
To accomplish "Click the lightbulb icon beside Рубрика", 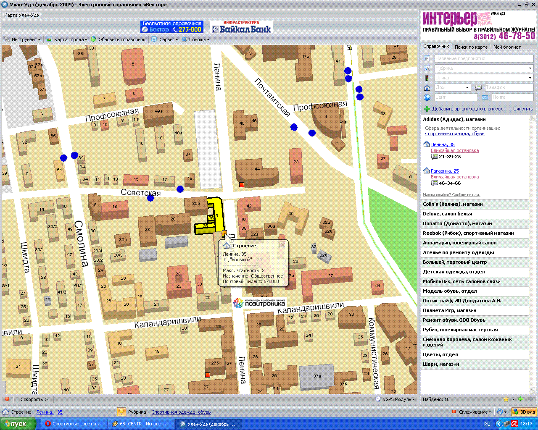I will [x=121, y=412].
